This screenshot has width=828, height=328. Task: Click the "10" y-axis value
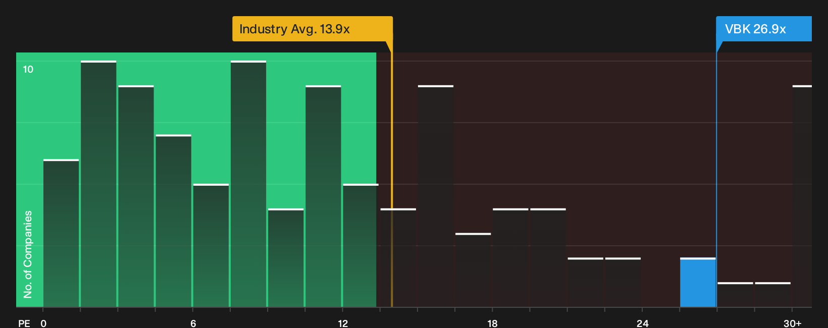click(x=28, y=69)
